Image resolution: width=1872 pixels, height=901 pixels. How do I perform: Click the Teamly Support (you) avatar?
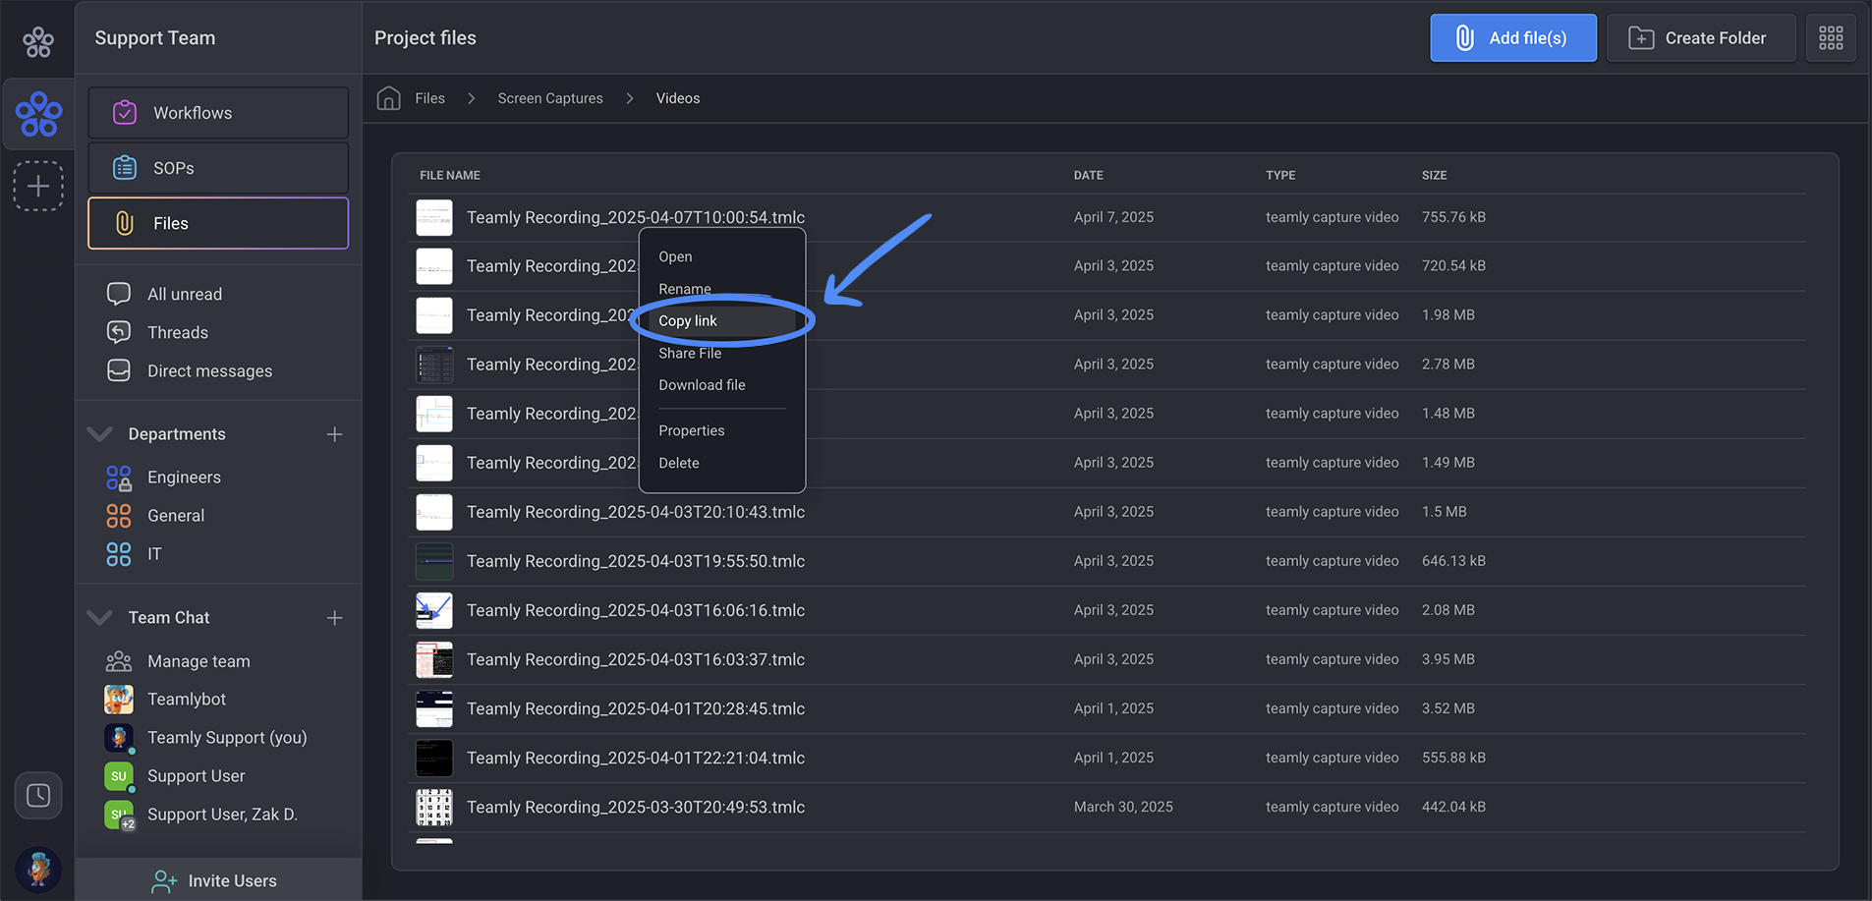tap(119, 738)
